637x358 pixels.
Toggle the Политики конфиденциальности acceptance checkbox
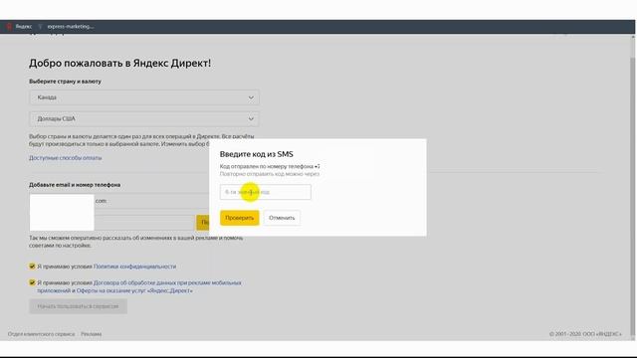coord(32,267)
